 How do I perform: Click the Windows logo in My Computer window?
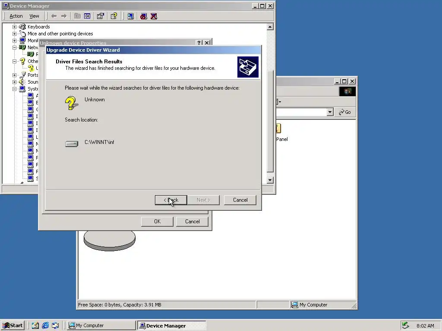[347, 91]
